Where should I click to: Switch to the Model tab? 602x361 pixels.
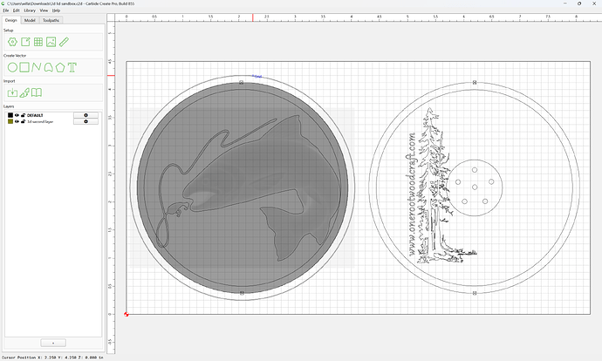pyautogui.click(x=30, y=20)
